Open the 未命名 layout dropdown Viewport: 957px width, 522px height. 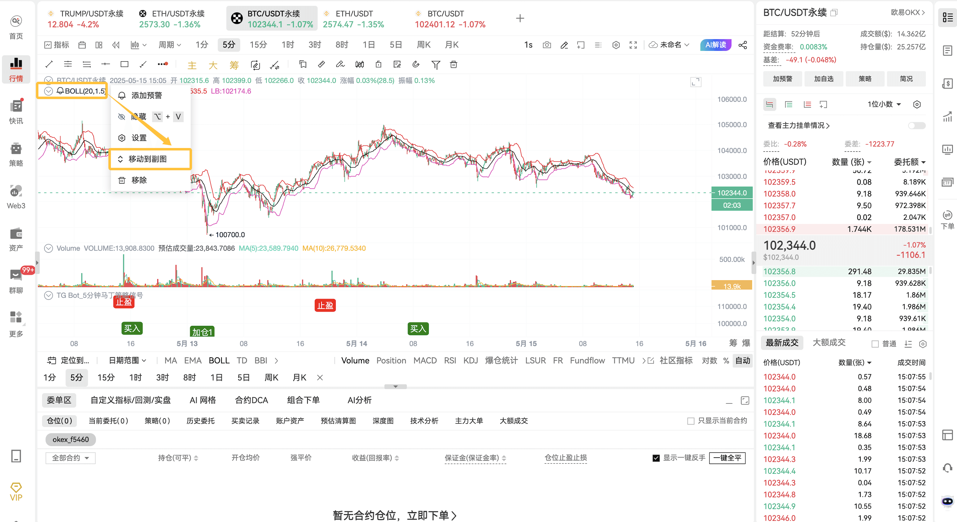669,45
